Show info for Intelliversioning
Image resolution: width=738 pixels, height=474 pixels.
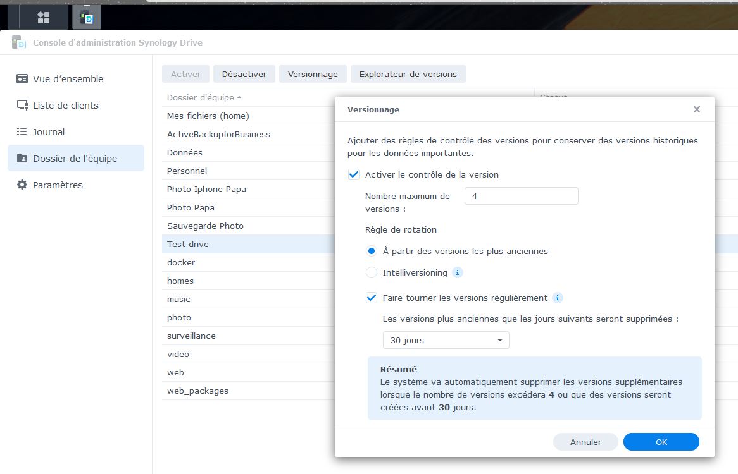458,272
